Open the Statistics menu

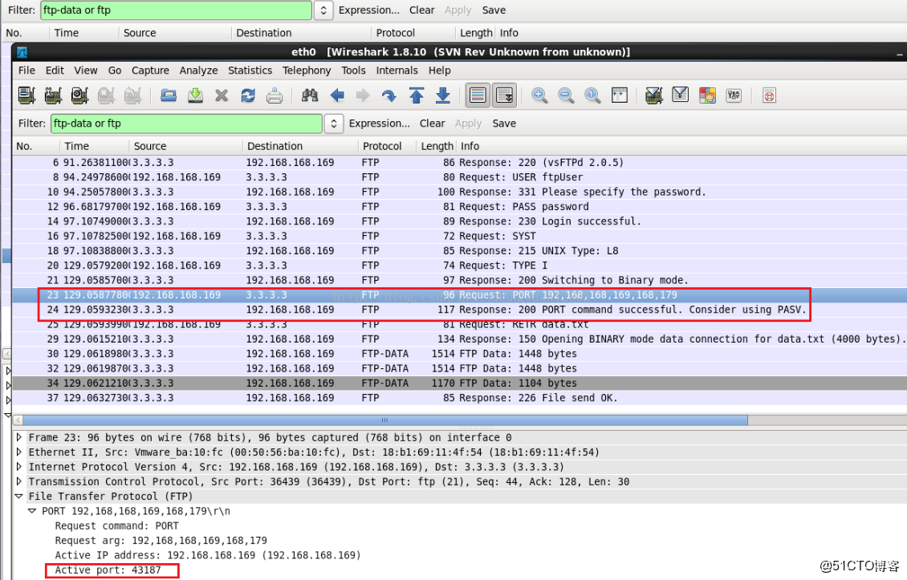(x=250, y=71)
